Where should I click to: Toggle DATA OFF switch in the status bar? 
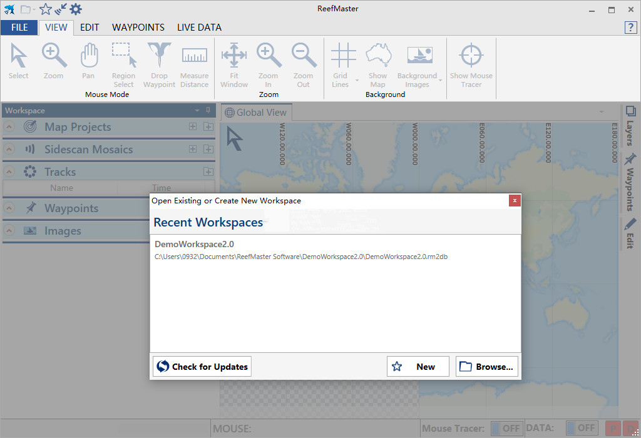(582, 428)
